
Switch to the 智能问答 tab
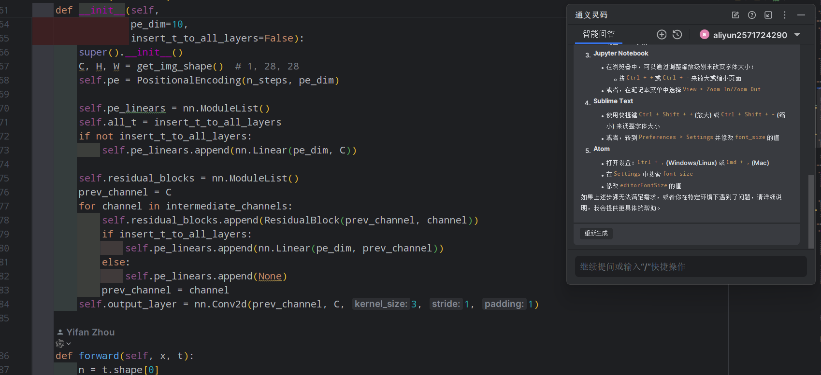point(599,34)
